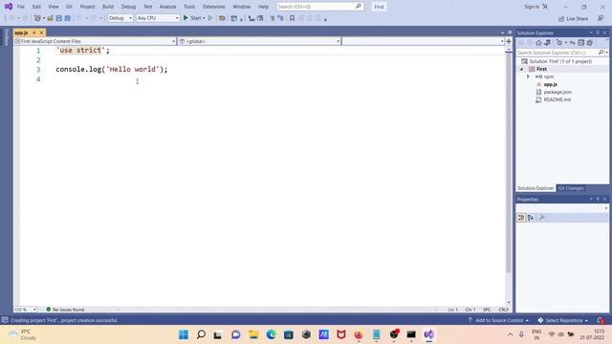Screen dimensions: 612x344
Task: Click the Solution Explorer search magnifier icon
Action: tap(601, 53)
